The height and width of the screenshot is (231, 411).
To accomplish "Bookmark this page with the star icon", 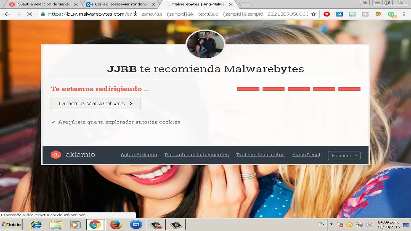I will tap(313, 14).
